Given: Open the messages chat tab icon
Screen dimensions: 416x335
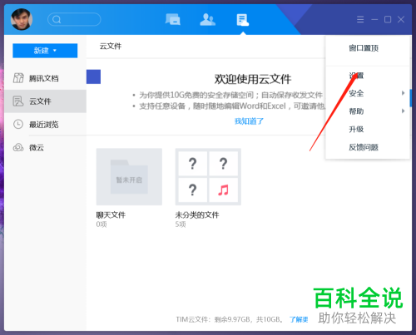Looking at the screenshot, I should pos(173,19).
